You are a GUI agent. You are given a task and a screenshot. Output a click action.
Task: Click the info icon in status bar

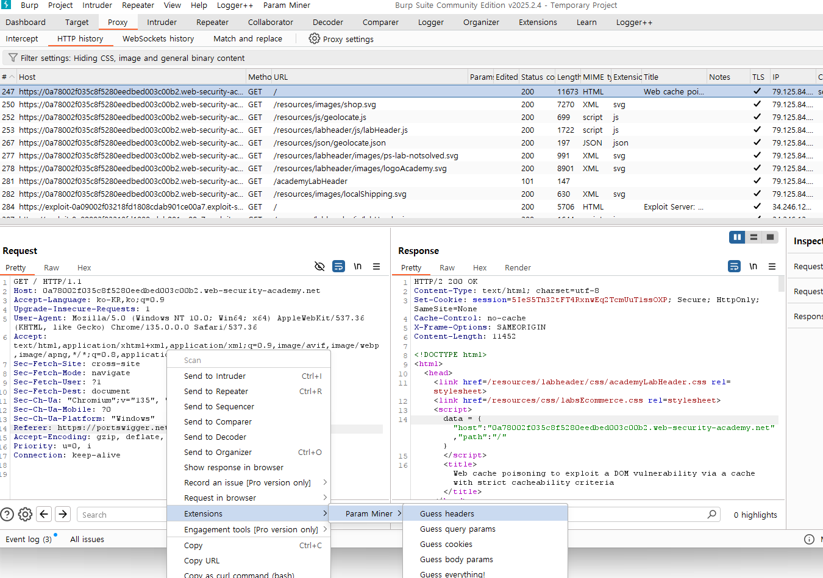(809, 539)
